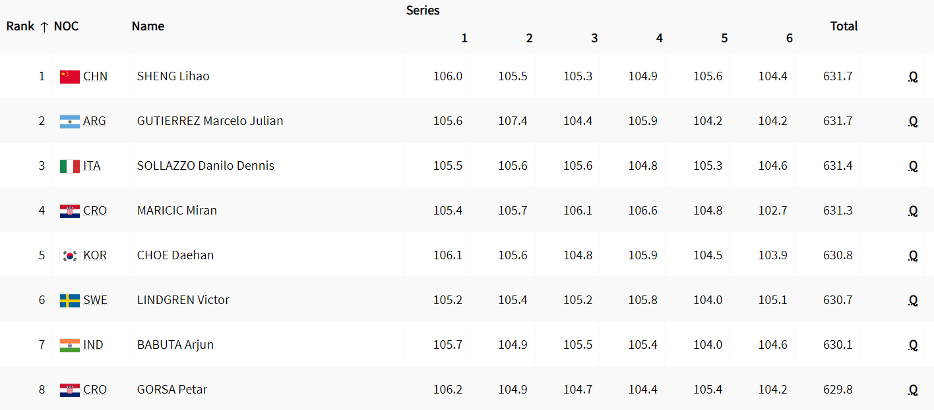Click the South Korea flag icon

(69, 255)
